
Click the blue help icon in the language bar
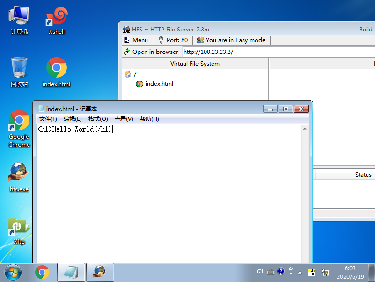point(280,271)
